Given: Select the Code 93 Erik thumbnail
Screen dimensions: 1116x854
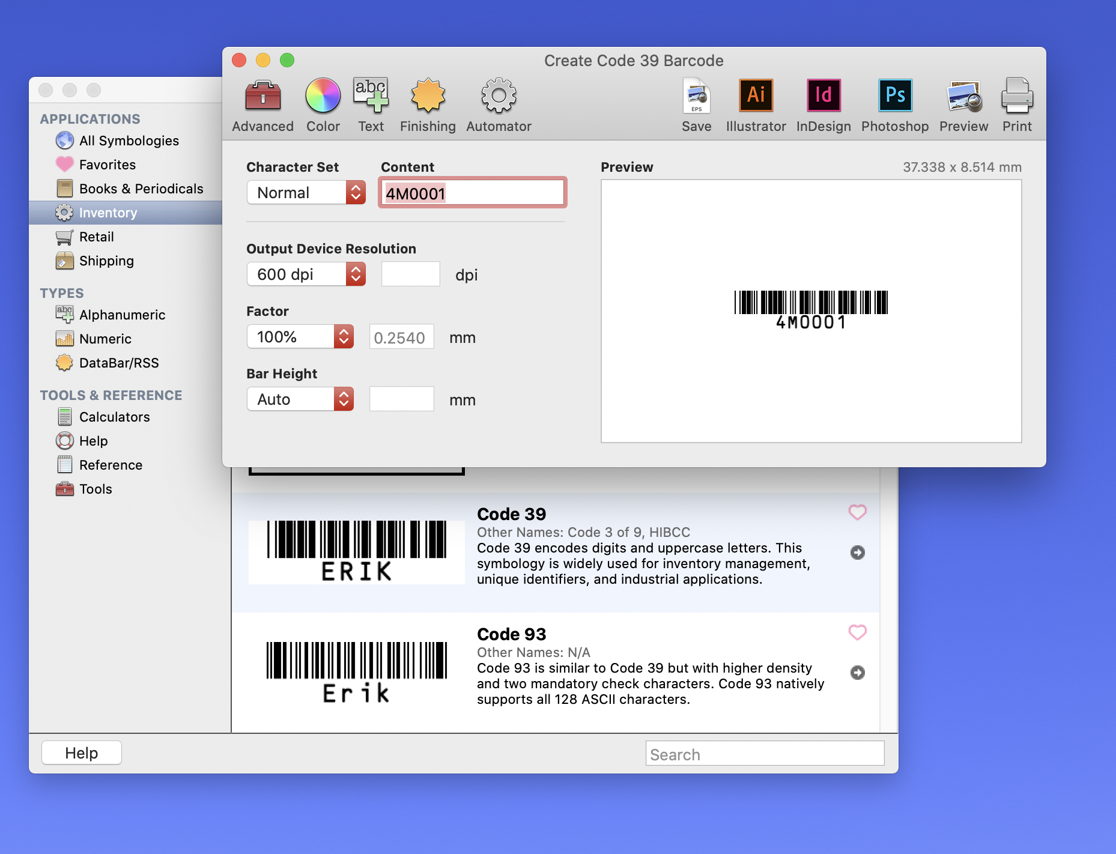Looking at the screenshot, I should click(356, 673).
